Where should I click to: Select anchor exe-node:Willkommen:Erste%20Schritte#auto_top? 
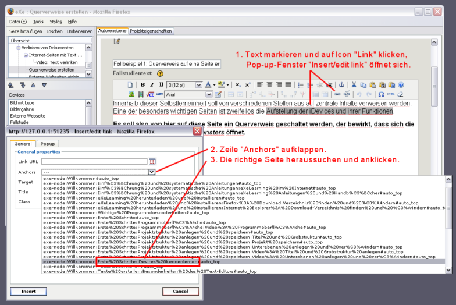tap(101, 218)
